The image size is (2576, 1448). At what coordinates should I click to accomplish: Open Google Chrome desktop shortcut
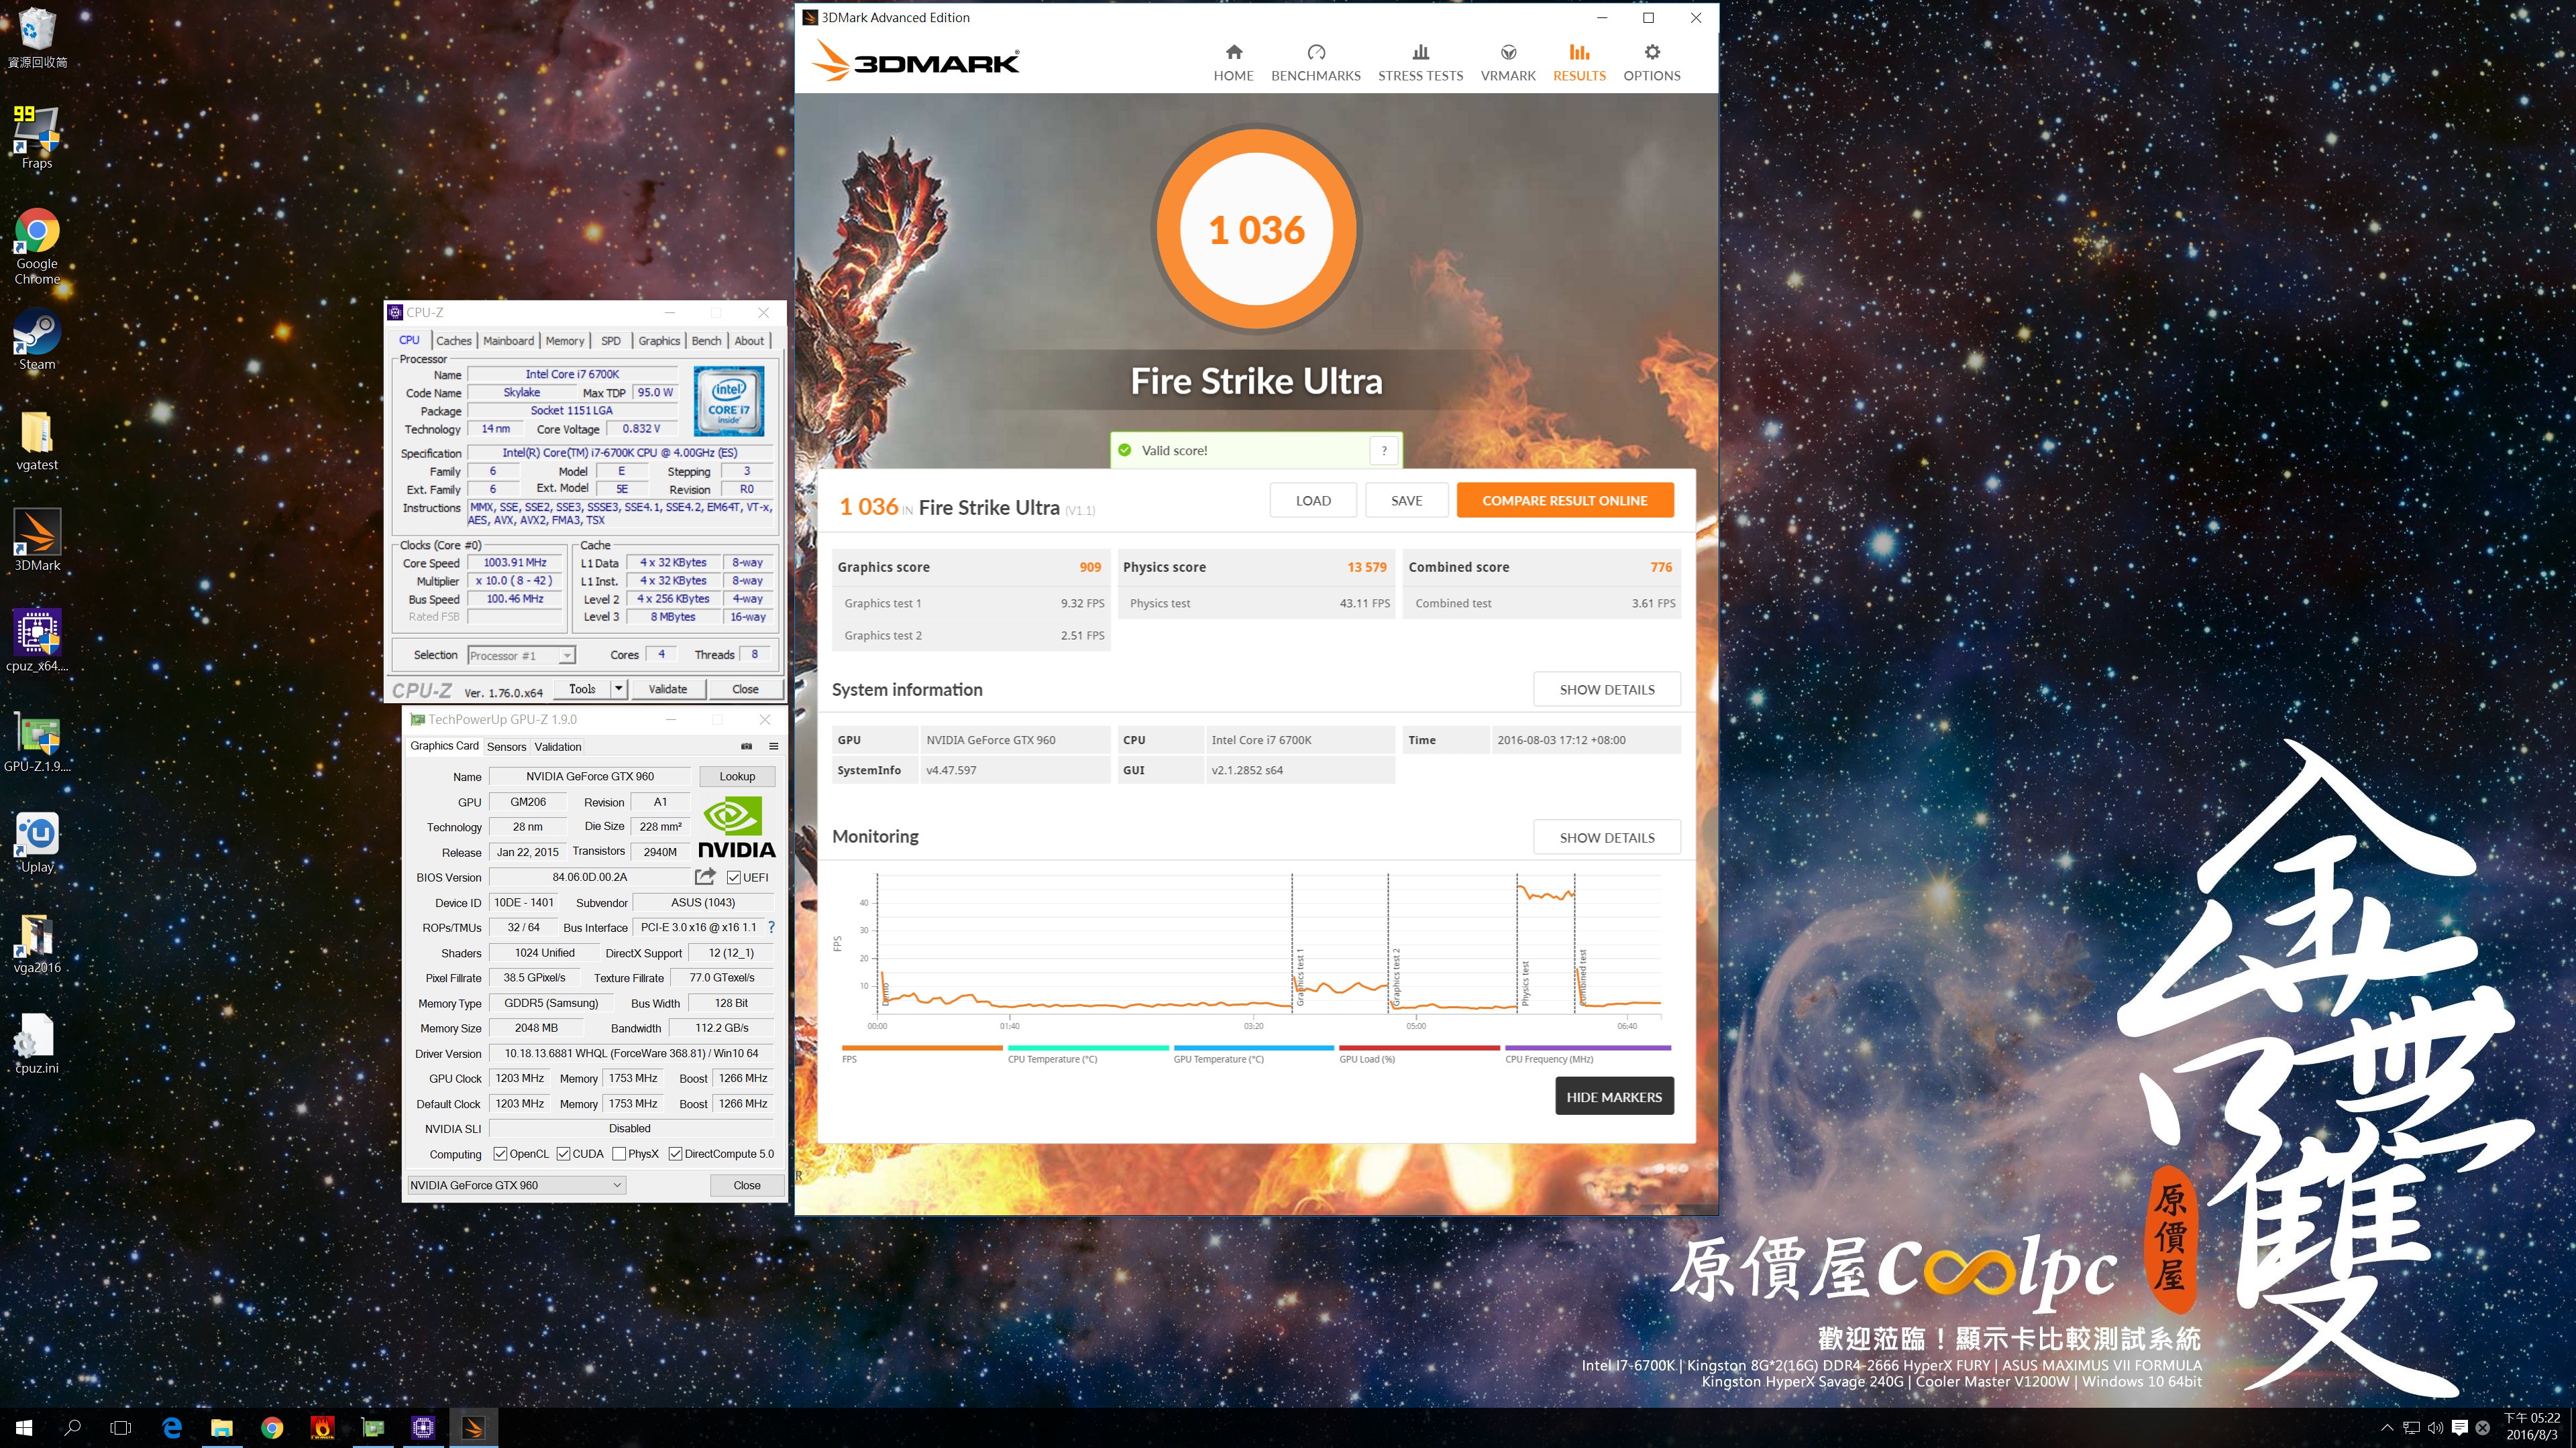coord(37,247)
